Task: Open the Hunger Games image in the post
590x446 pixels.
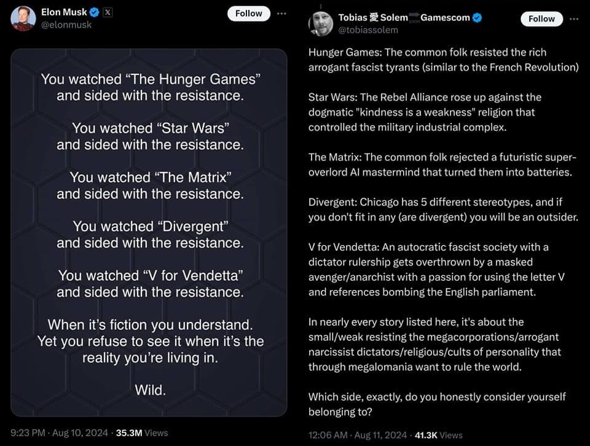Action: [149, 232]
